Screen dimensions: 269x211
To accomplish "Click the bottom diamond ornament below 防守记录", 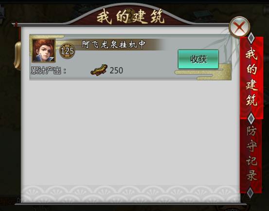I will click(x=251, y=193).
